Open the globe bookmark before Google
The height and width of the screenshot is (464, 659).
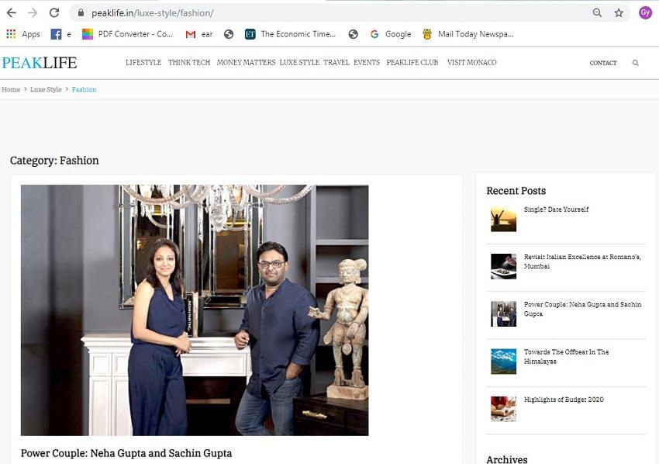[x=353, y=34]
